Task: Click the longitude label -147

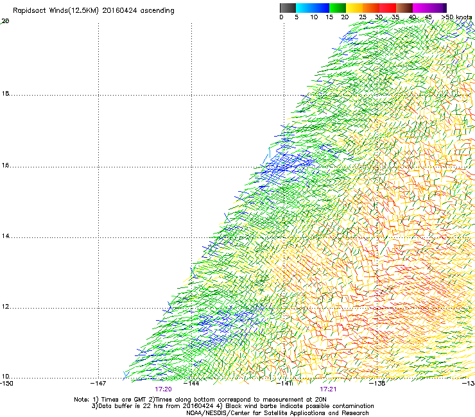Action: point(98,384)
